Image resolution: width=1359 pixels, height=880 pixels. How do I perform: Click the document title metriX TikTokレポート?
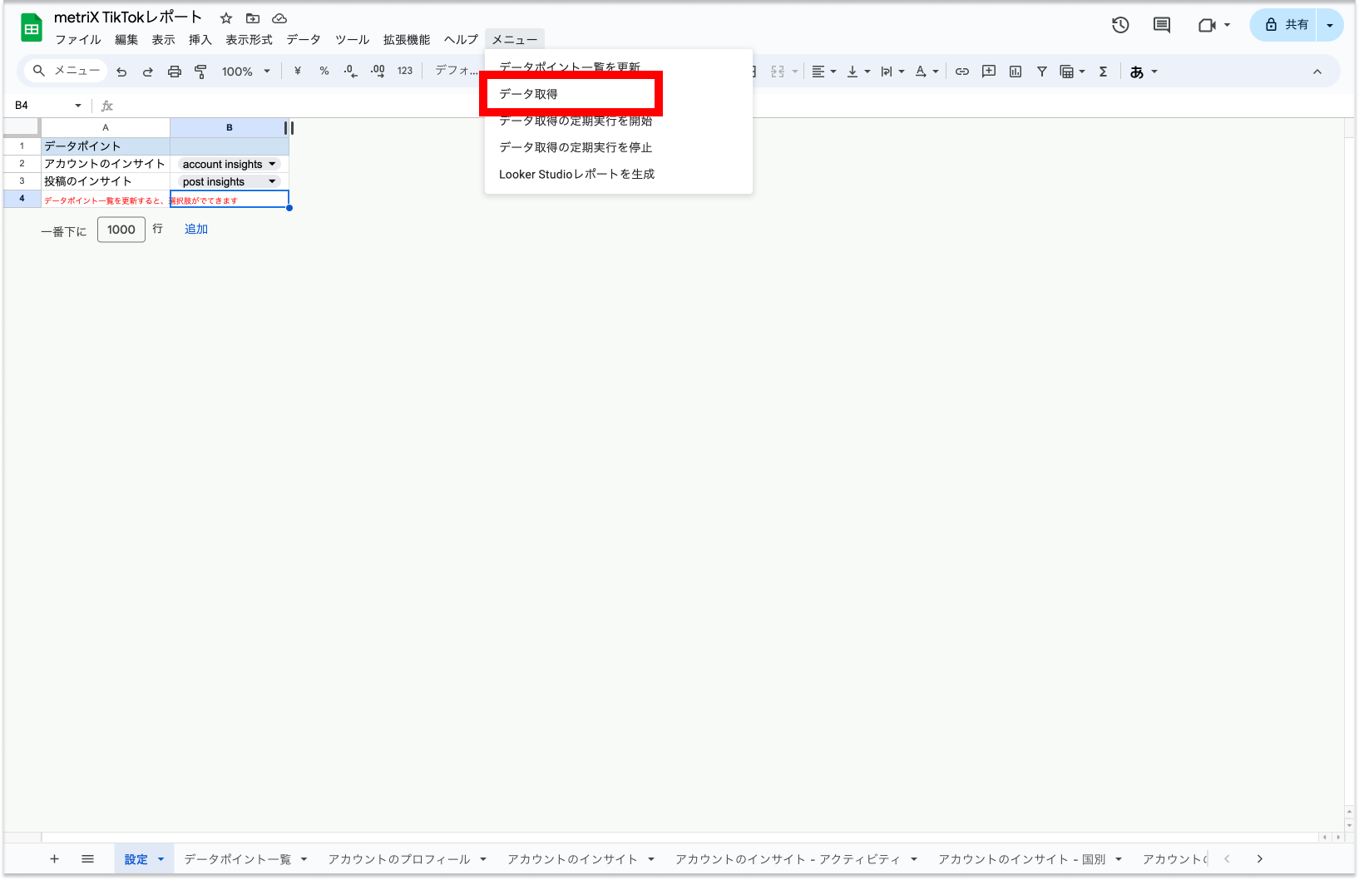click(128, 17)
